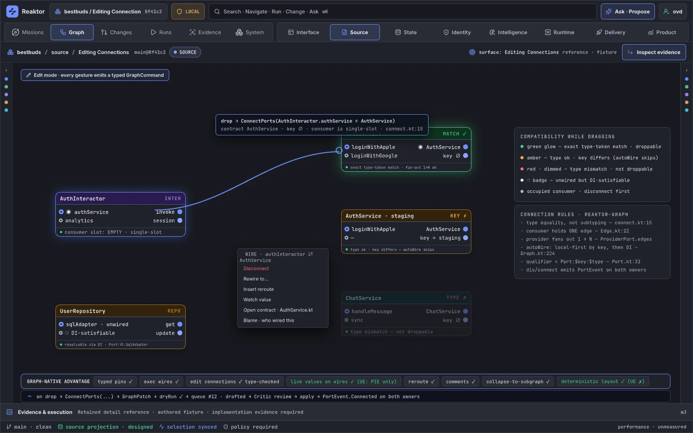Click the source breadcrumb link
693x433 pixels.
pos(60,52)
